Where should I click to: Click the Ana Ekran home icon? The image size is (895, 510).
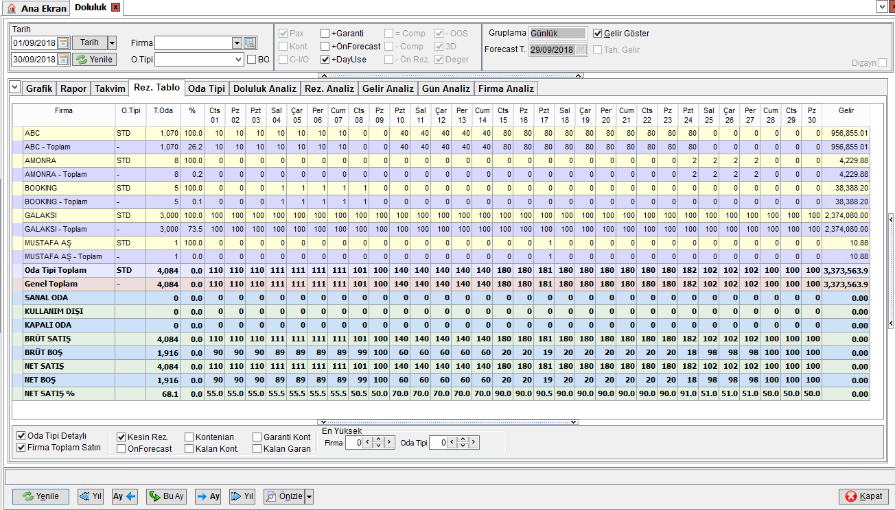click(11, 8)
